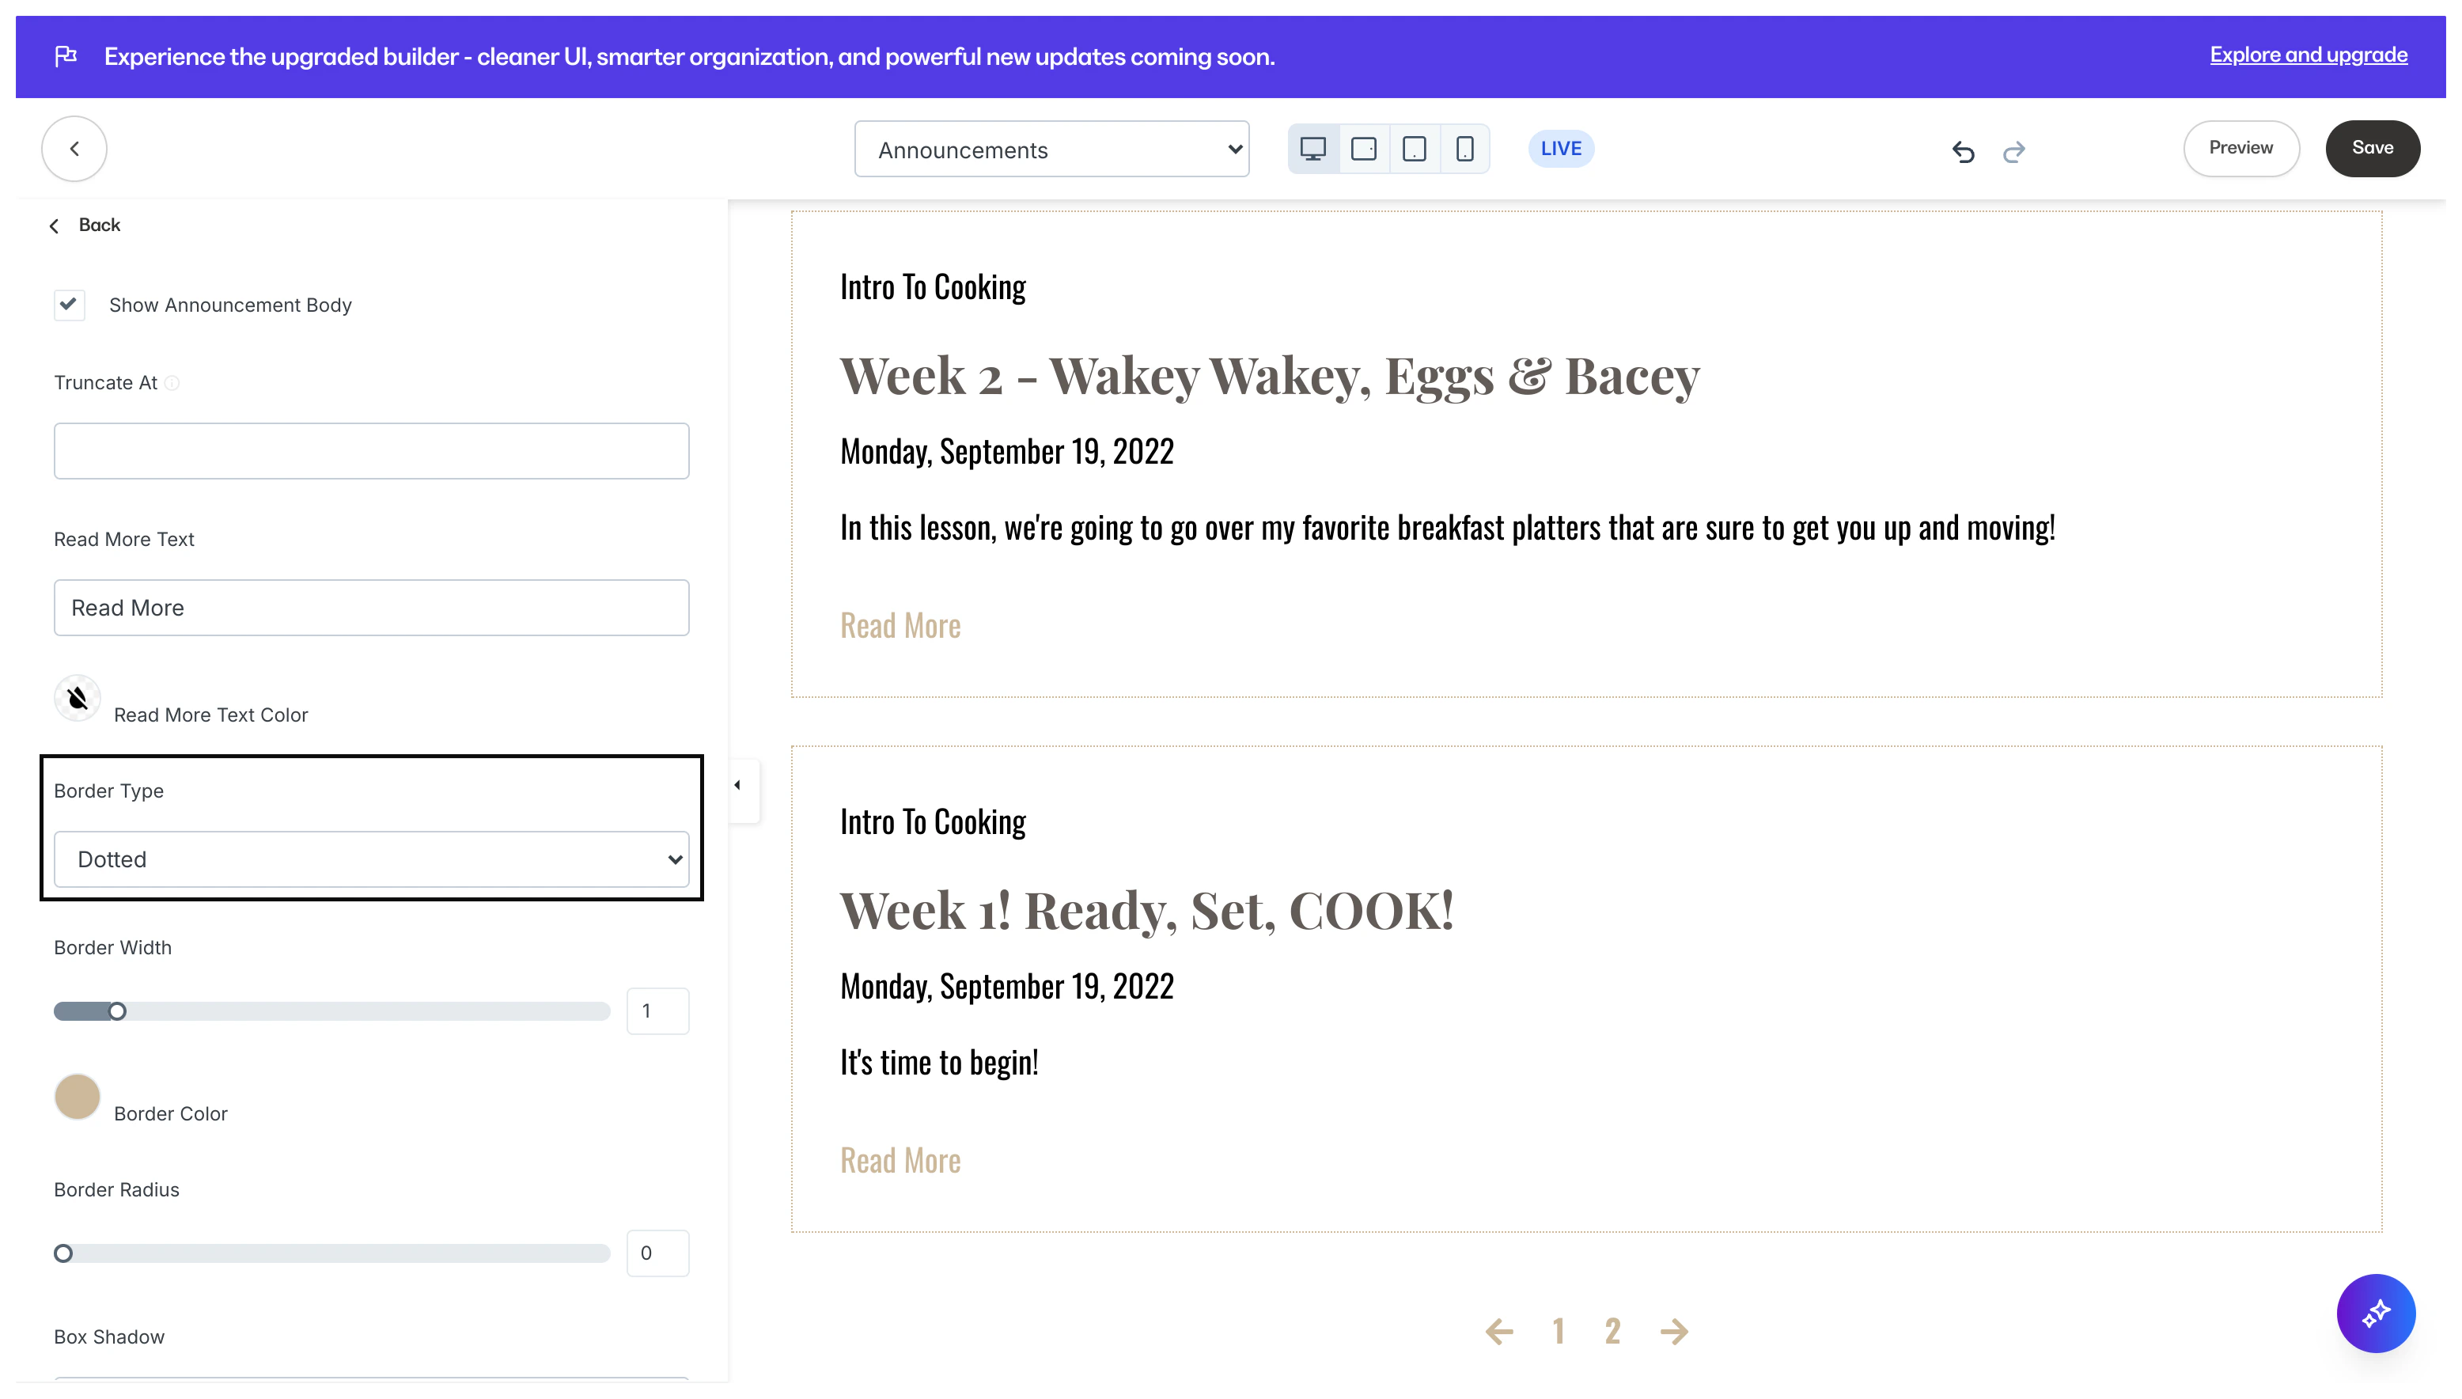This screenshot has width=2462, height=1399.
Task: Open the Border Type dropdown
Action: pos(371,859)
